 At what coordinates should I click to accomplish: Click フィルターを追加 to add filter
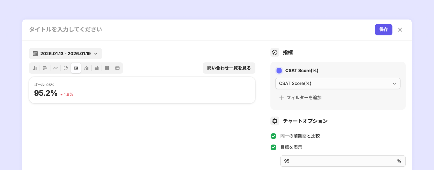300,98
